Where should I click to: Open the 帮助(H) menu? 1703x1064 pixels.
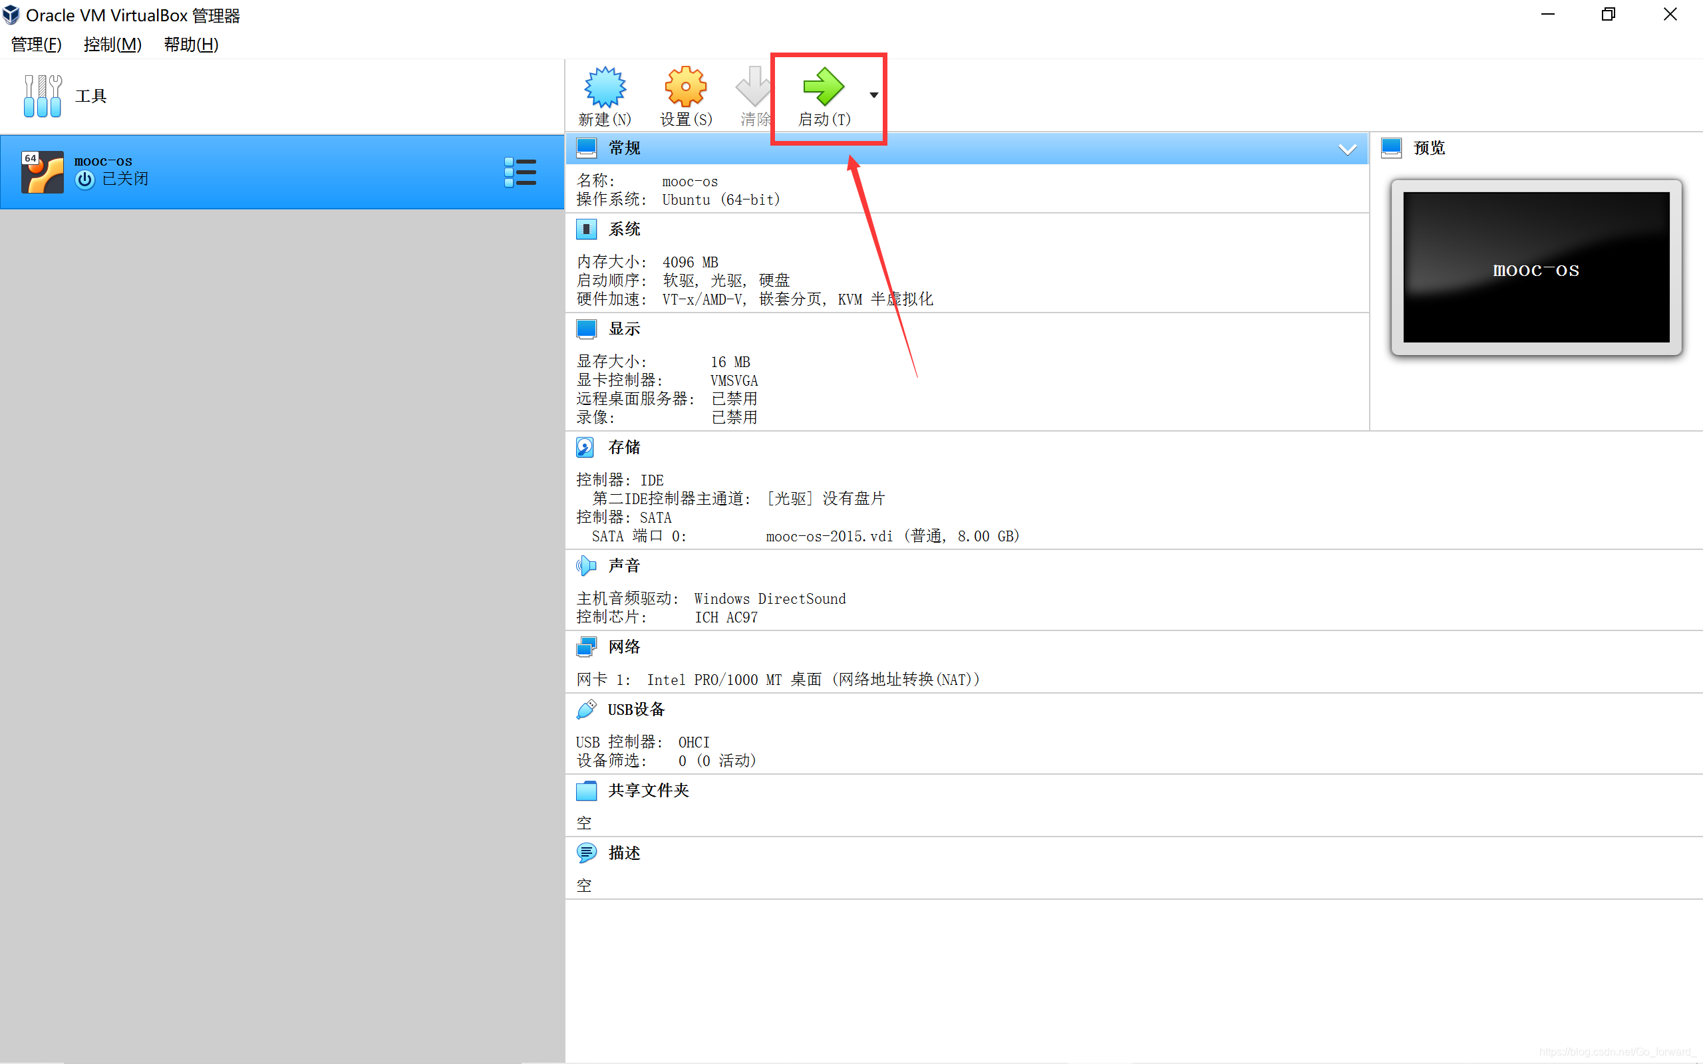point(191,45)
